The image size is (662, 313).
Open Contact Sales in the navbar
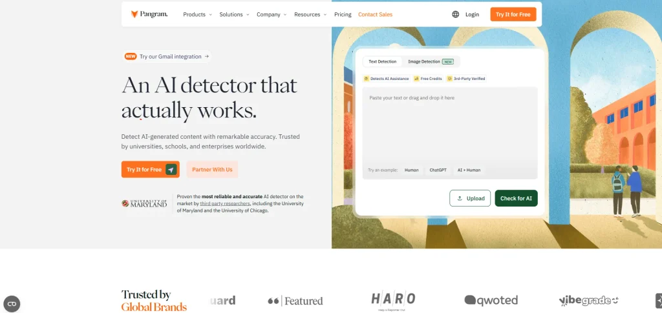[376, 14]
